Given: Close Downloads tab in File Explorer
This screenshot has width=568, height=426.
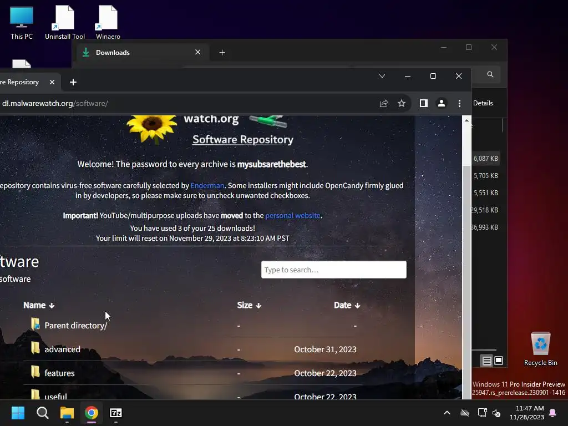Looking at the screenshot, I should click(198, 52).
